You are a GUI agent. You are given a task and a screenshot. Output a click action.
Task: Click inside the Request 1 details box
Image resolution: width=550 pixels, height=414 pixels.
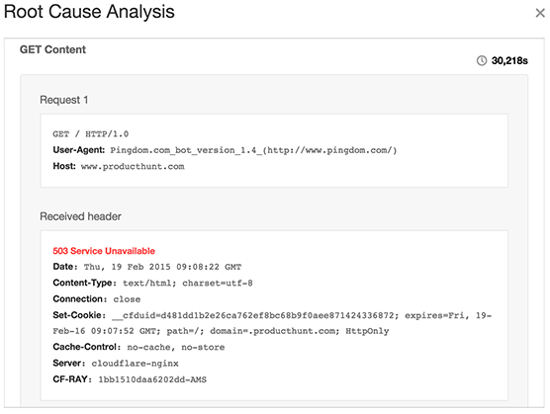(274, 150)
